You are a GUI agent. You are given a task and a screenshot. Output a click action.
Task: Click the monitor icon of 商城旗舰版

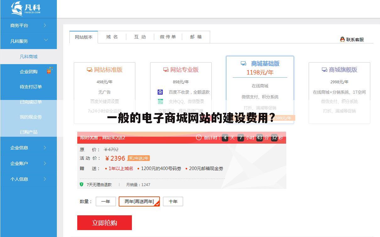tap(324, 70)
